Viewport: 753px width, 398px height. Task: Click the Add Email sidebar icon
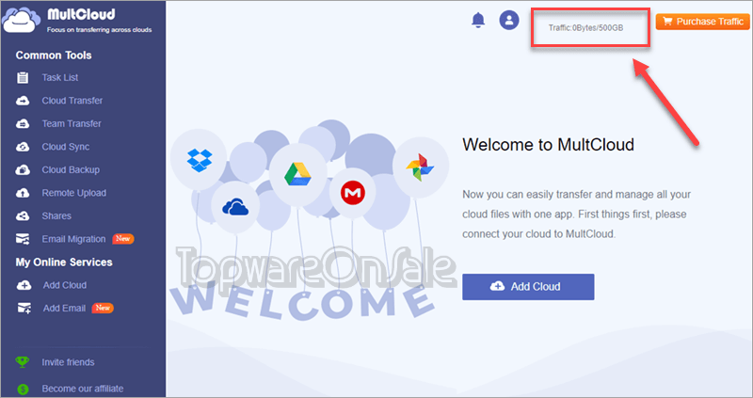[x=24, y=309]
